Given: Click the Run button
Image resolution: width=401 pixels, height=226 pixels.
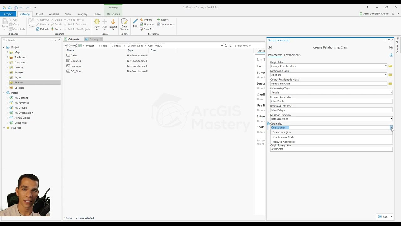Looking at the screenshot, I should coord(383,217).
